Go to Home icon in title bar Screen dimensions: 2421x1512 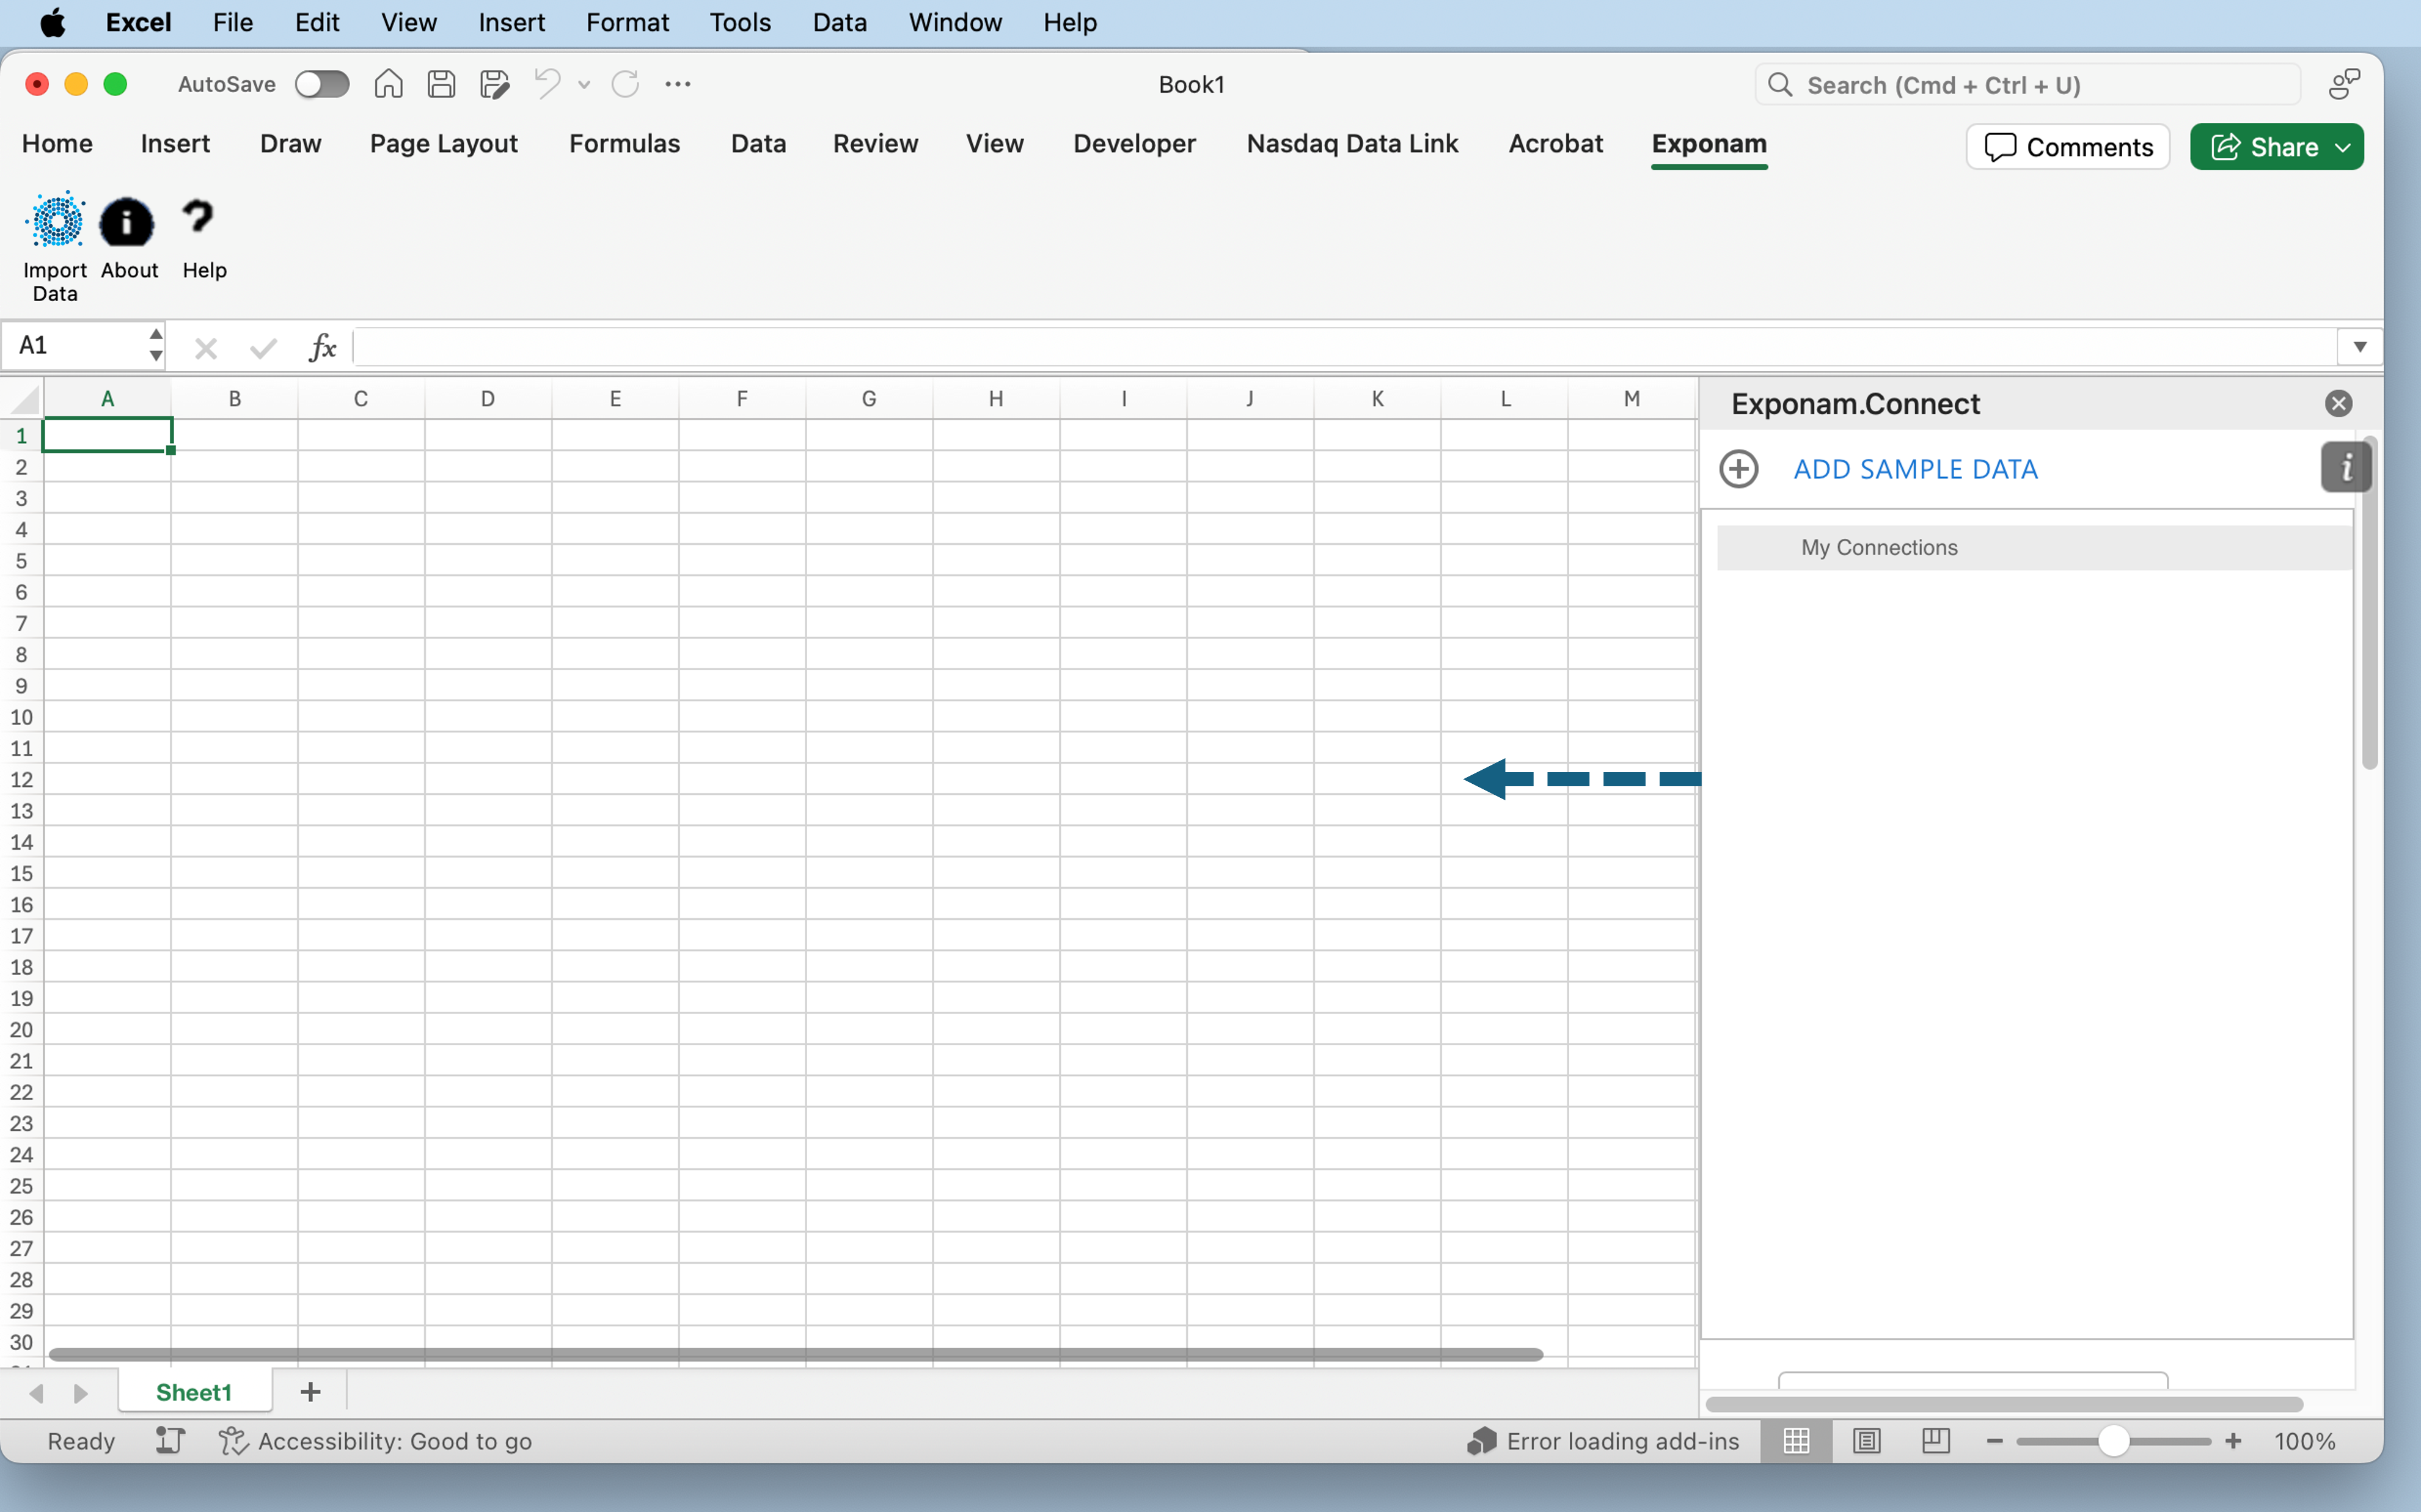(388, 84)
